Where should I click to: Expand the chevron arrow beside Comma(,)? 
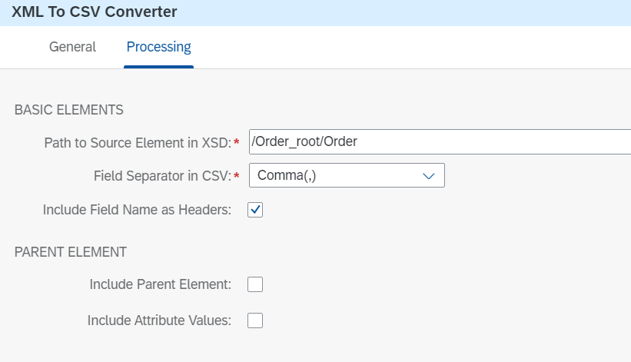point(429,176)
